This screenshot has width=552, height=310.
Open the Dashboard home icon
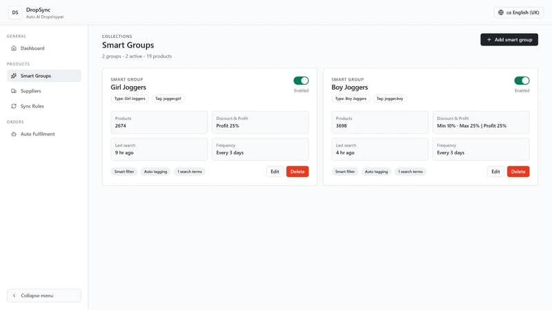tap(14, 48)
